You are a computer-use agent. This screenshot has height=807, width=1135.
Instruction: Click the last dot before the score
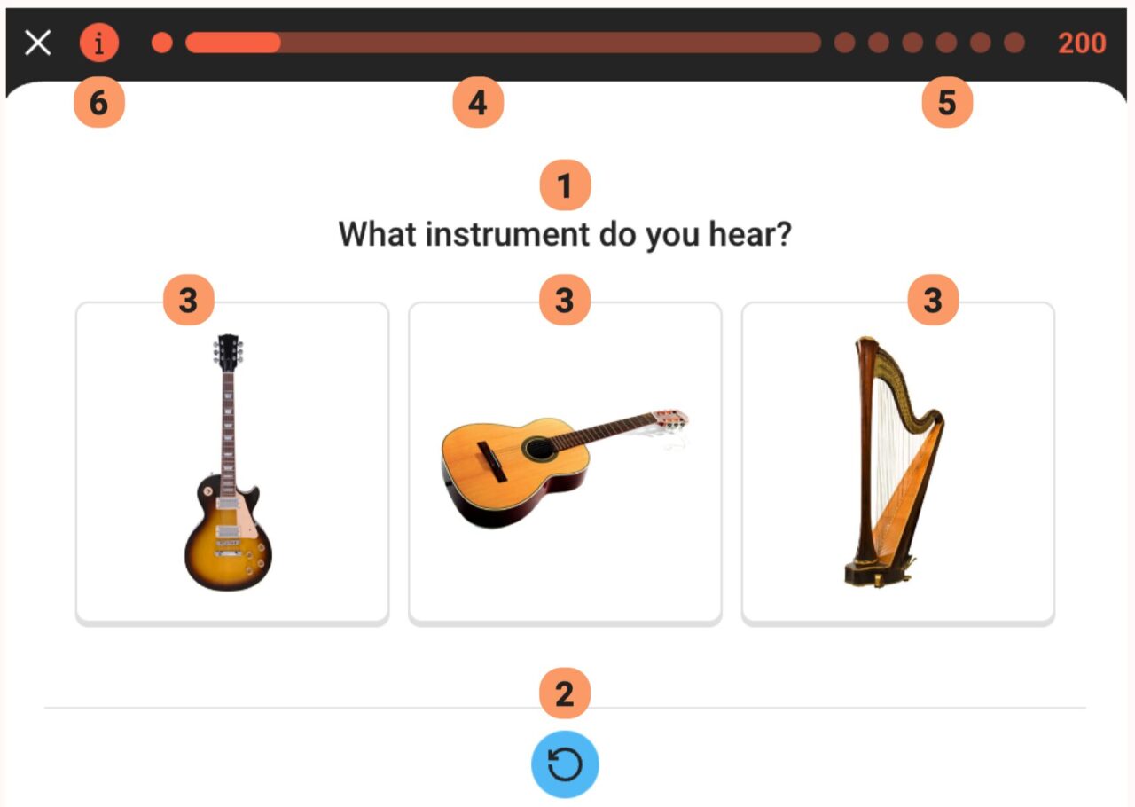1014,43
